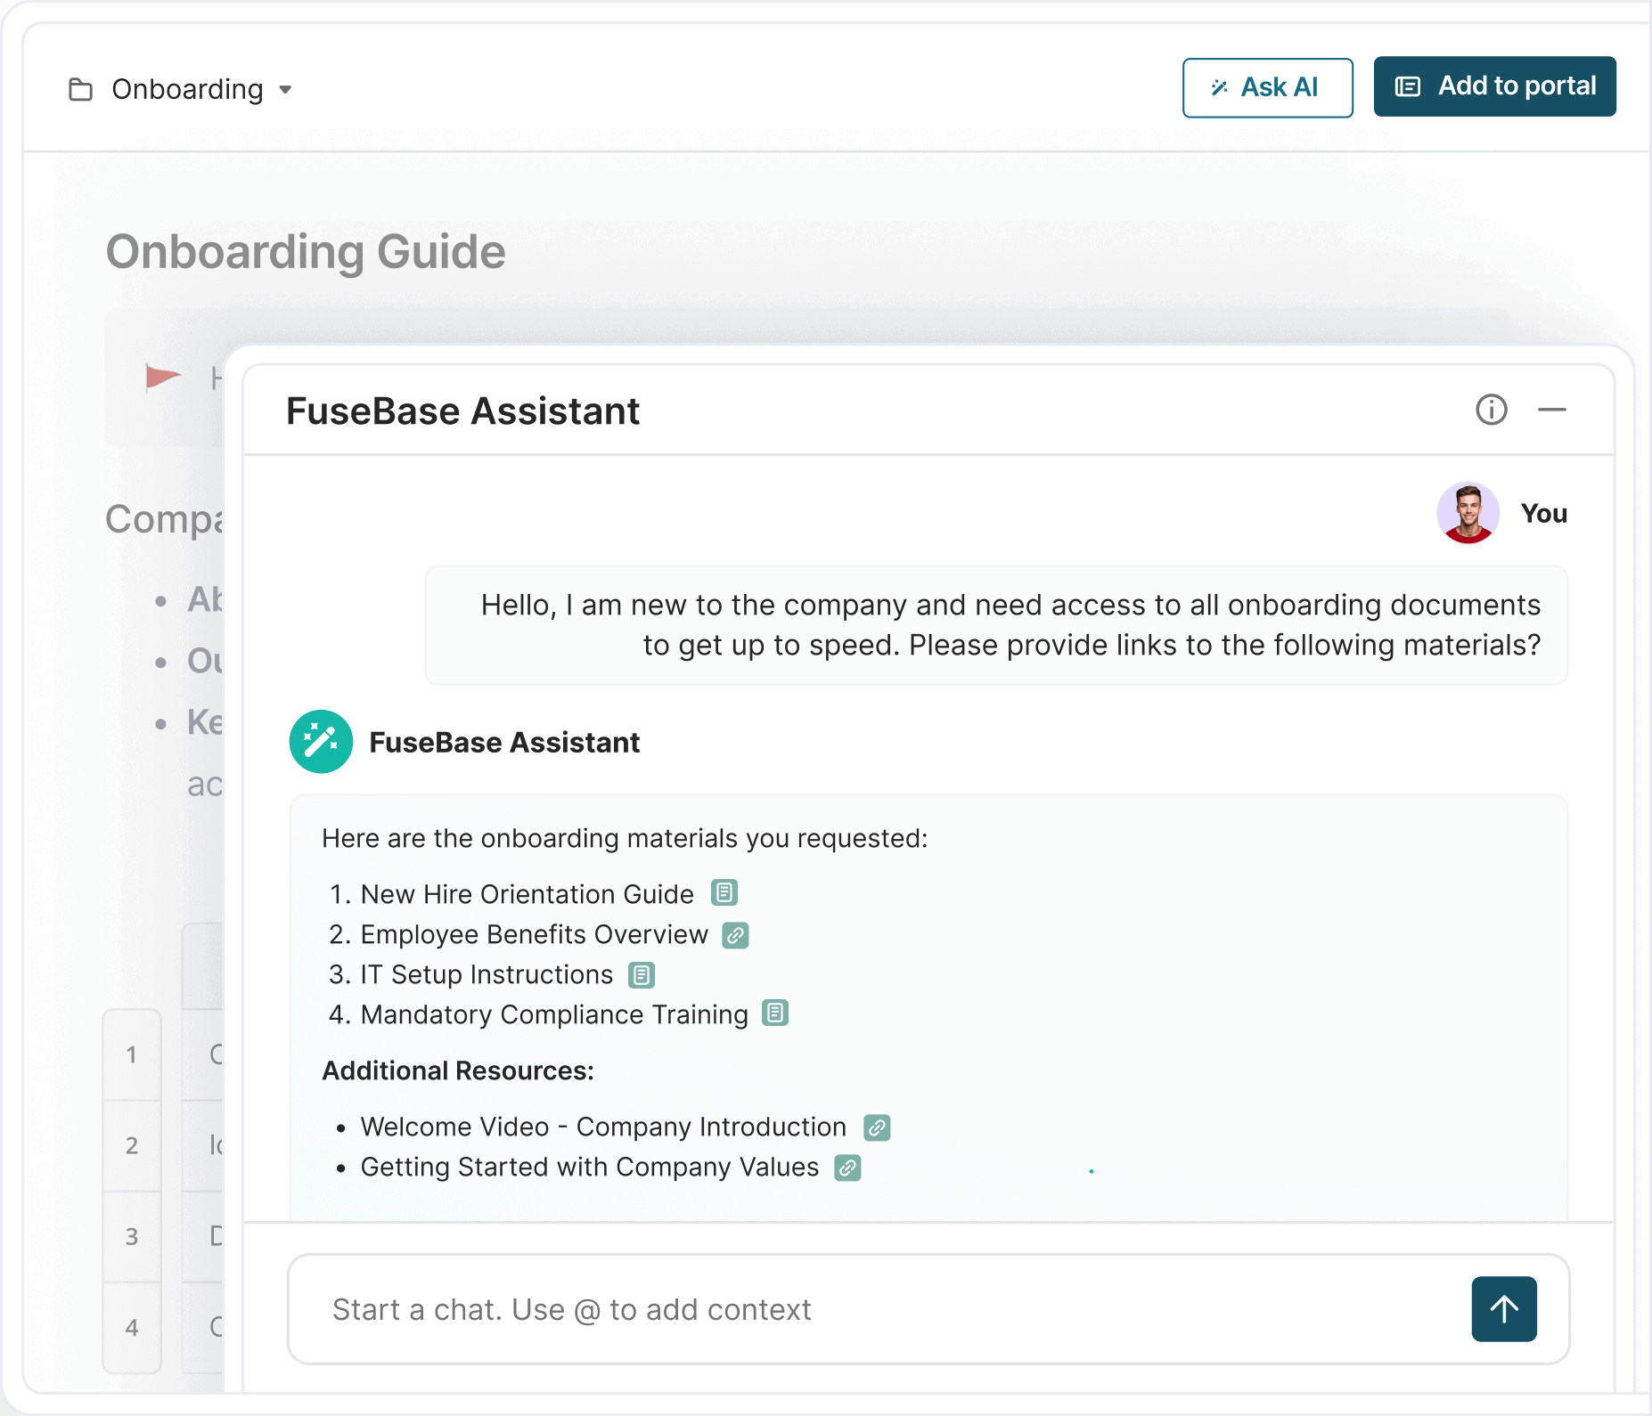The height and width of the screenshot is (1416, 1652).
Task: Open Getting Started with Company Values link icon
Action: coord(847,1168)
